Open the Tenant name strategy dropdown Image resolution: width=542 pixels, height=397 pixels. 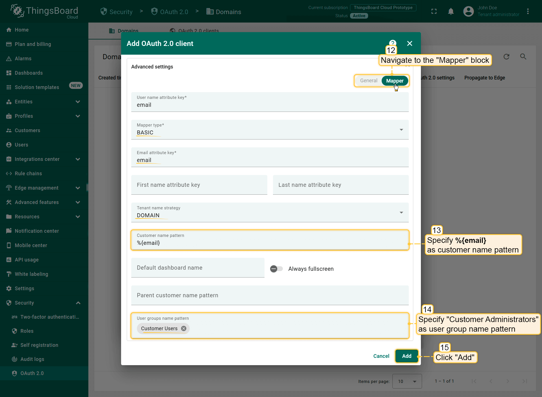coord(270,212)
